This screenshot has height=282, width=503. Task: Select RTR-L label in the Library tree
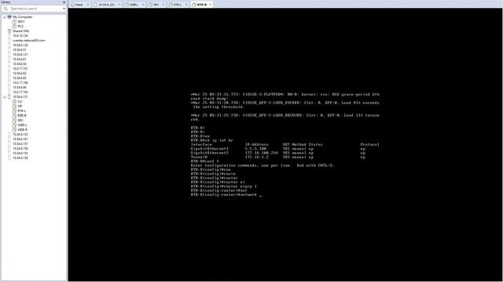(x=22, y=111)
